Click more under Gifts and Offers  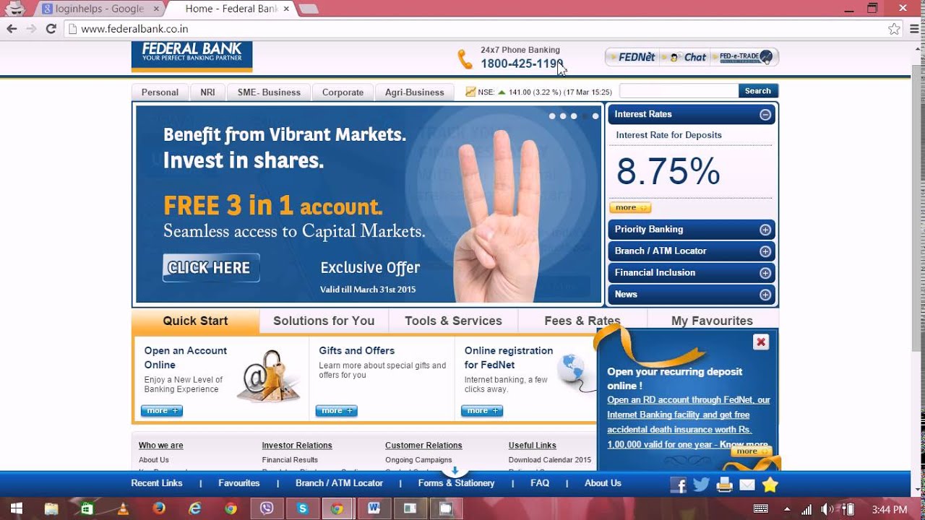pyautogui.click(x=337, y=411)
